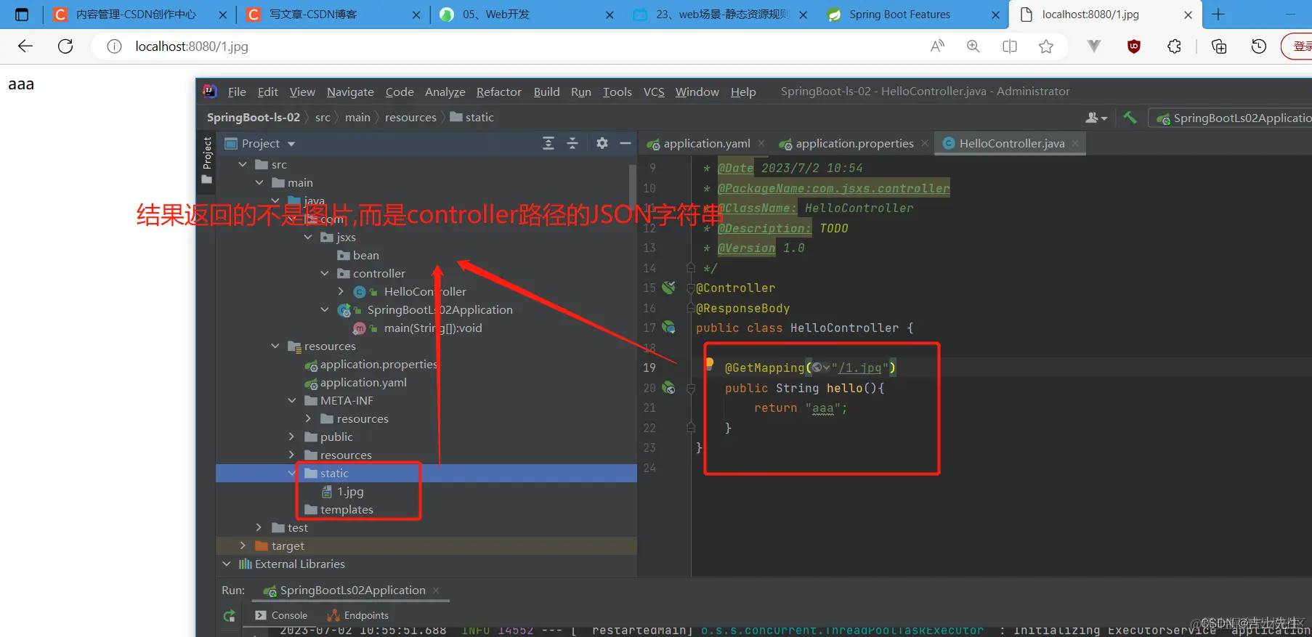This screenshot has height=637, width=1312.
Task: Click the /1.jpg mapping path in code
Action: click(859, 368)
